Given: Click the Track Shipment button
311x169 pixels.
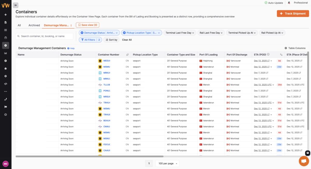Looking at the screenshot, I should pyautogui.click(x=293, y=14).
